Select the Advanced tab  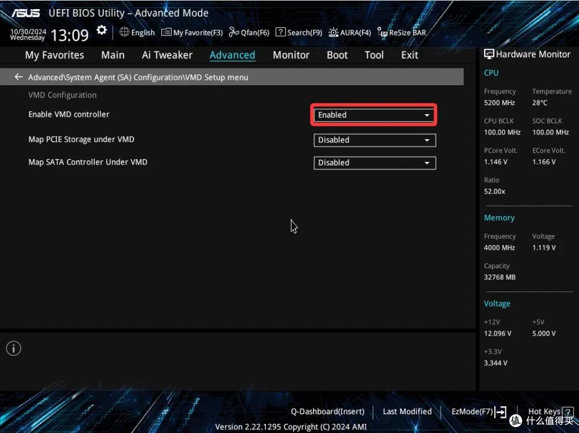232,55
